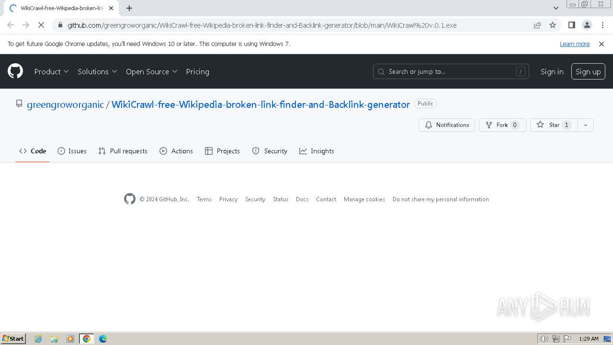613x345 pixels.
Task: Open the tab search dropdown
Action: [x=556, y=8]
